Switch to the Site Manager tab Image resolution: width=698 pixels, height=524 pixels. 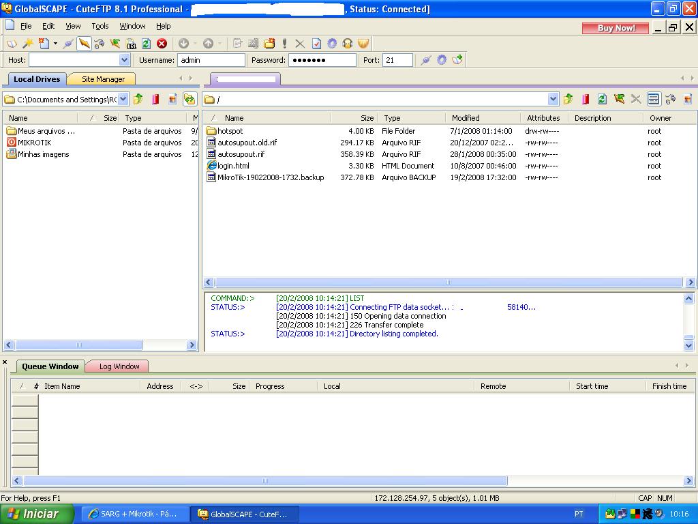coord(103,79)
